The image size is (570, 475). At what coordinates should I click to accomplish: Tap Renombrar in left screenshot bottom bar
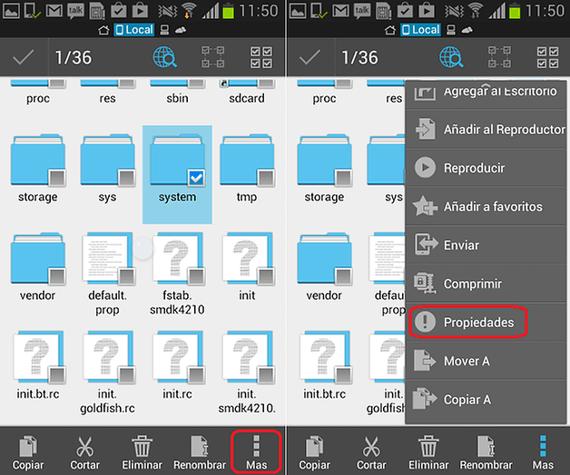pyautogui.click(x=200, y=452)
